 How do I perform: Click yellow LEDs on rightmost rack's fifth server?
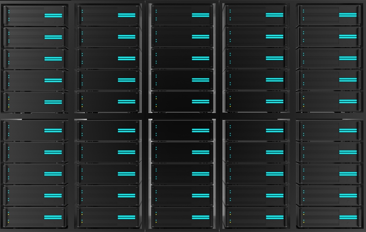(303, 102)
